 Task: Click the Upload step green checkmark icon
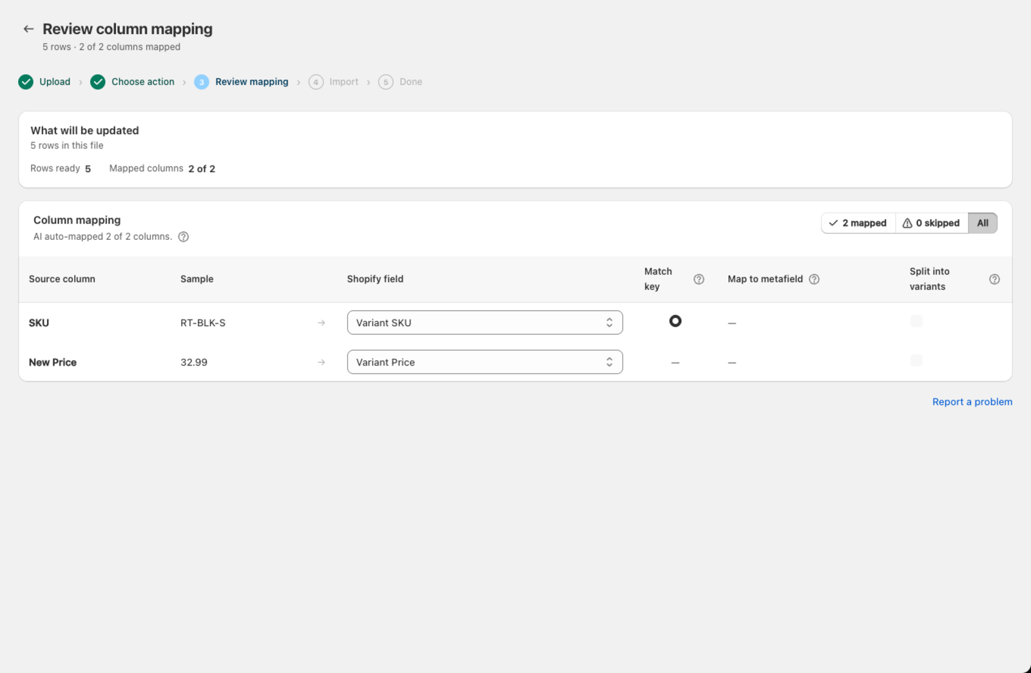[26, 82]
